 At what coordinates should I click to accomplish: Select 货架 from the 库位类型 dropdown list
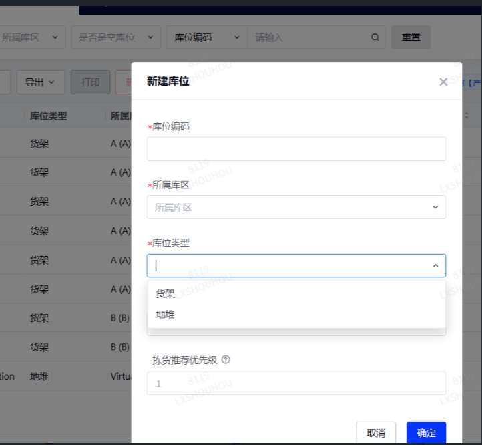click(x=296, y=293)
